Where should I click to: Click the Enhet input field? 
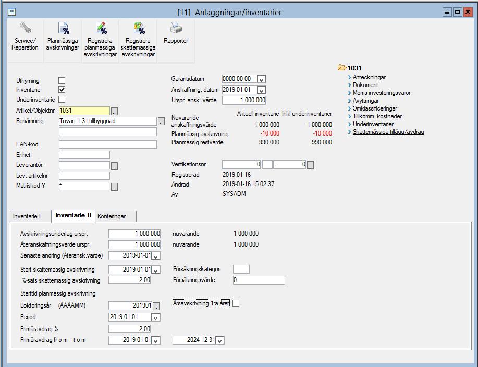pyautogui.click(x=84, y=155)
